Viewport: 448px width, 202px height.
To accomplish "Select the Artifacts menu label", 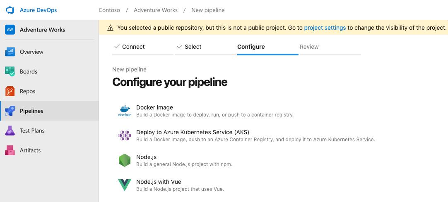I will click(30, 150).
